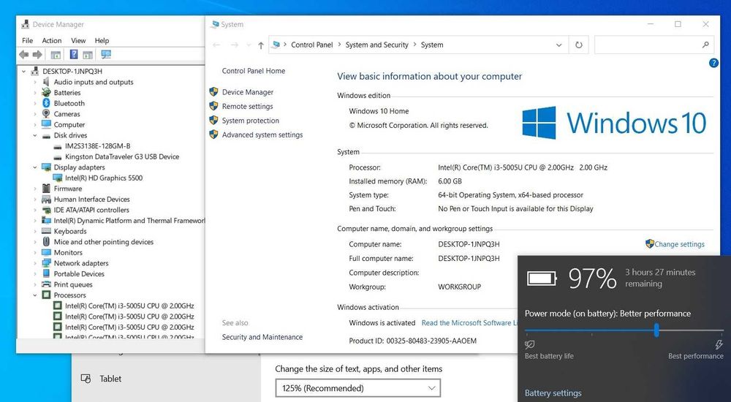Expand the Monitors node
The image size is (731, 402).
coord(35,252)
